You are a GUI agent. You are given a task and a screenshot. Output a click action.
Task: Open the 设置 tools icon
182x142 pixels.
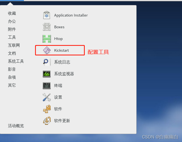pyautogui.click(x=47, y=97)
